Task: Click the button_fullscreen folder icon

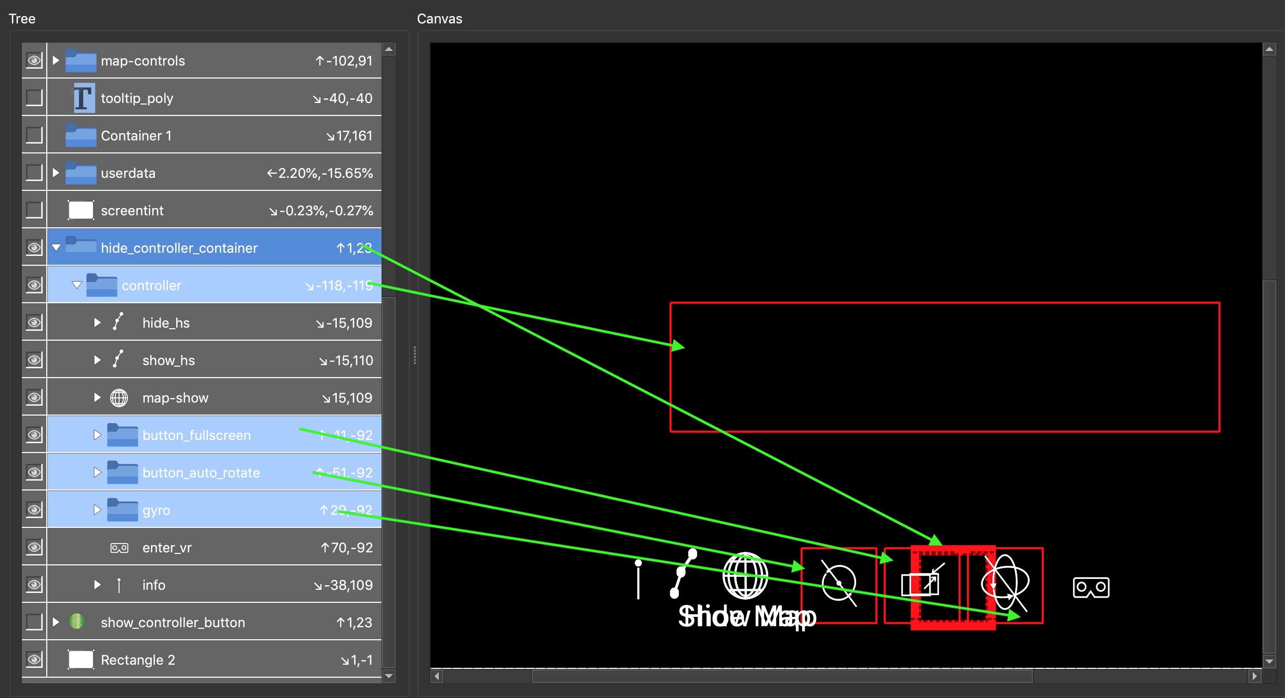Action: 122,435
